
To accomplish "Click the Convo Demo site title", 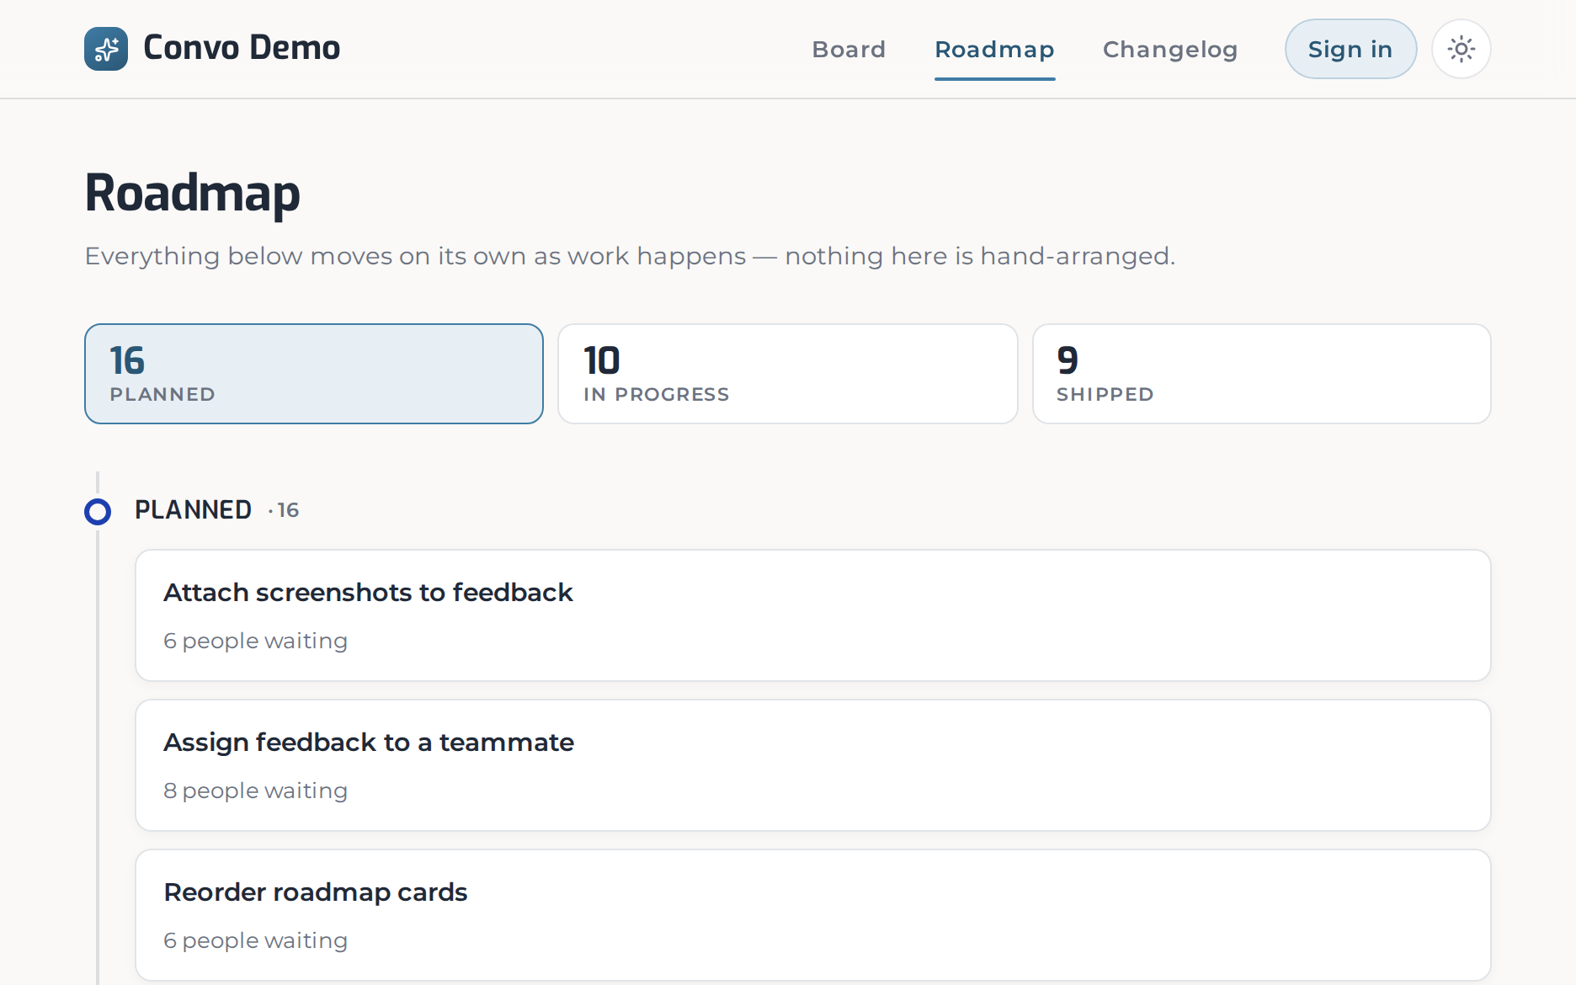I will point(242,48).
